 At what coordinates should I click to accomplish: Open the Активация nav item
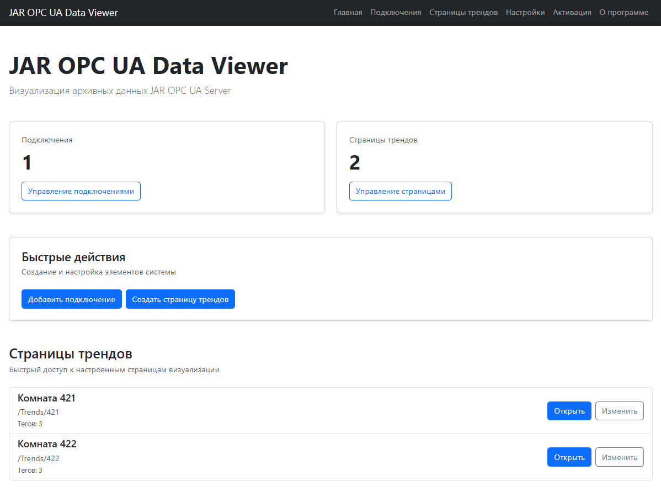click(572, 13)
